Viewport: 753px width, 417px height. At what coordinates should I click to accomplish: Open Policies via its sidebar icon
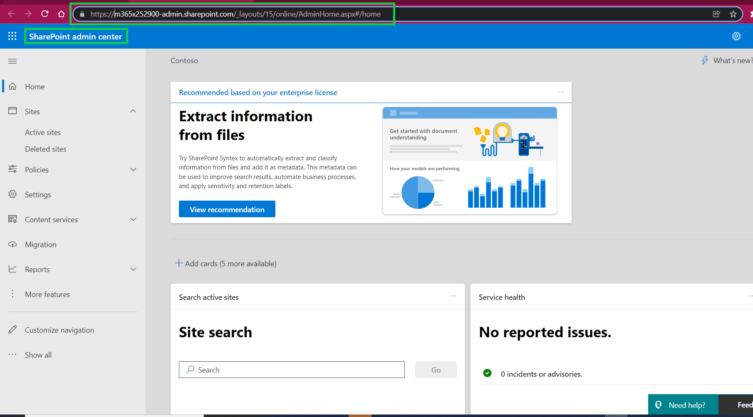(x=12, y=169)
